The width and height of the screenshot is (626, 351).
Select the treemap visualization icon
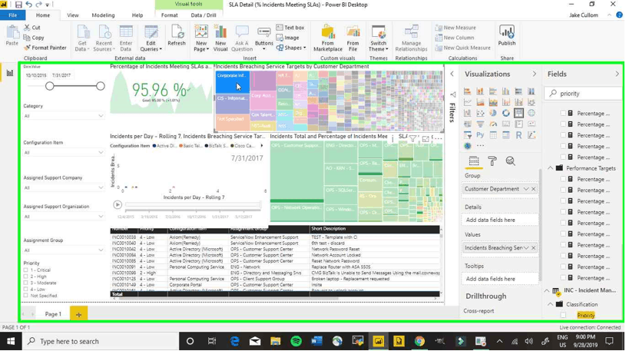(518, 114)
